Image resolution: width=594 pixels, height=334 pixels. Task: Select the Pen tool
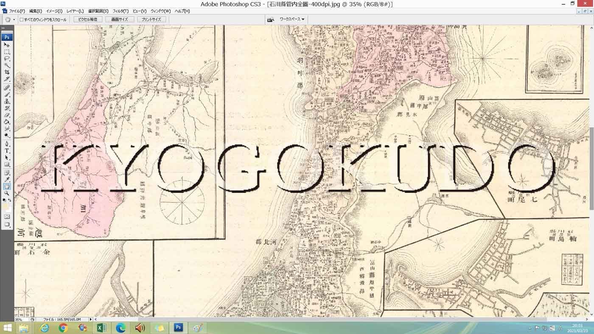7,144
